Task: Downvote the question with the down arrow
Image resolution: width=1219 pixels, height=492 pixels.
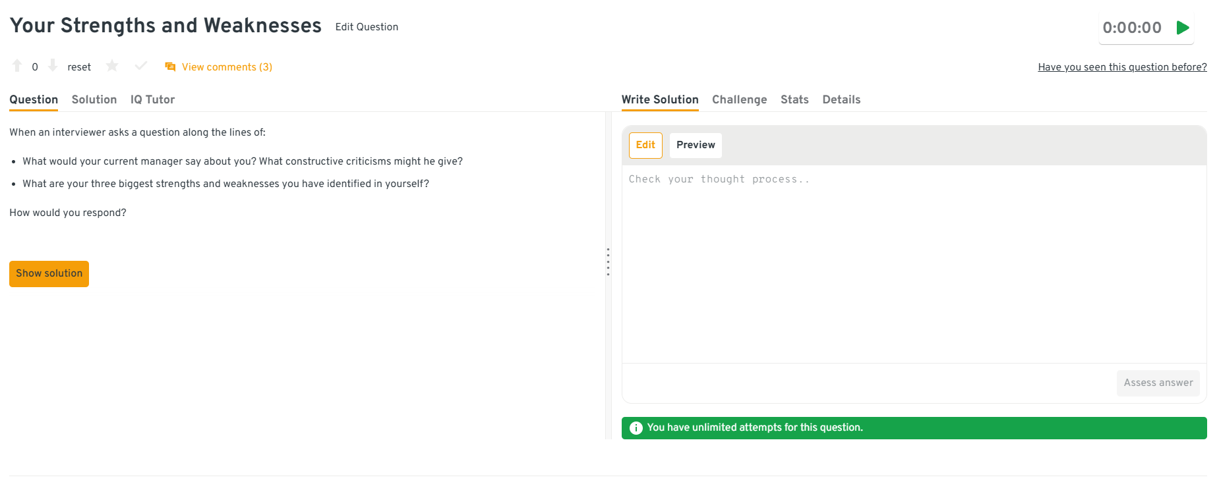Action: 53,66
